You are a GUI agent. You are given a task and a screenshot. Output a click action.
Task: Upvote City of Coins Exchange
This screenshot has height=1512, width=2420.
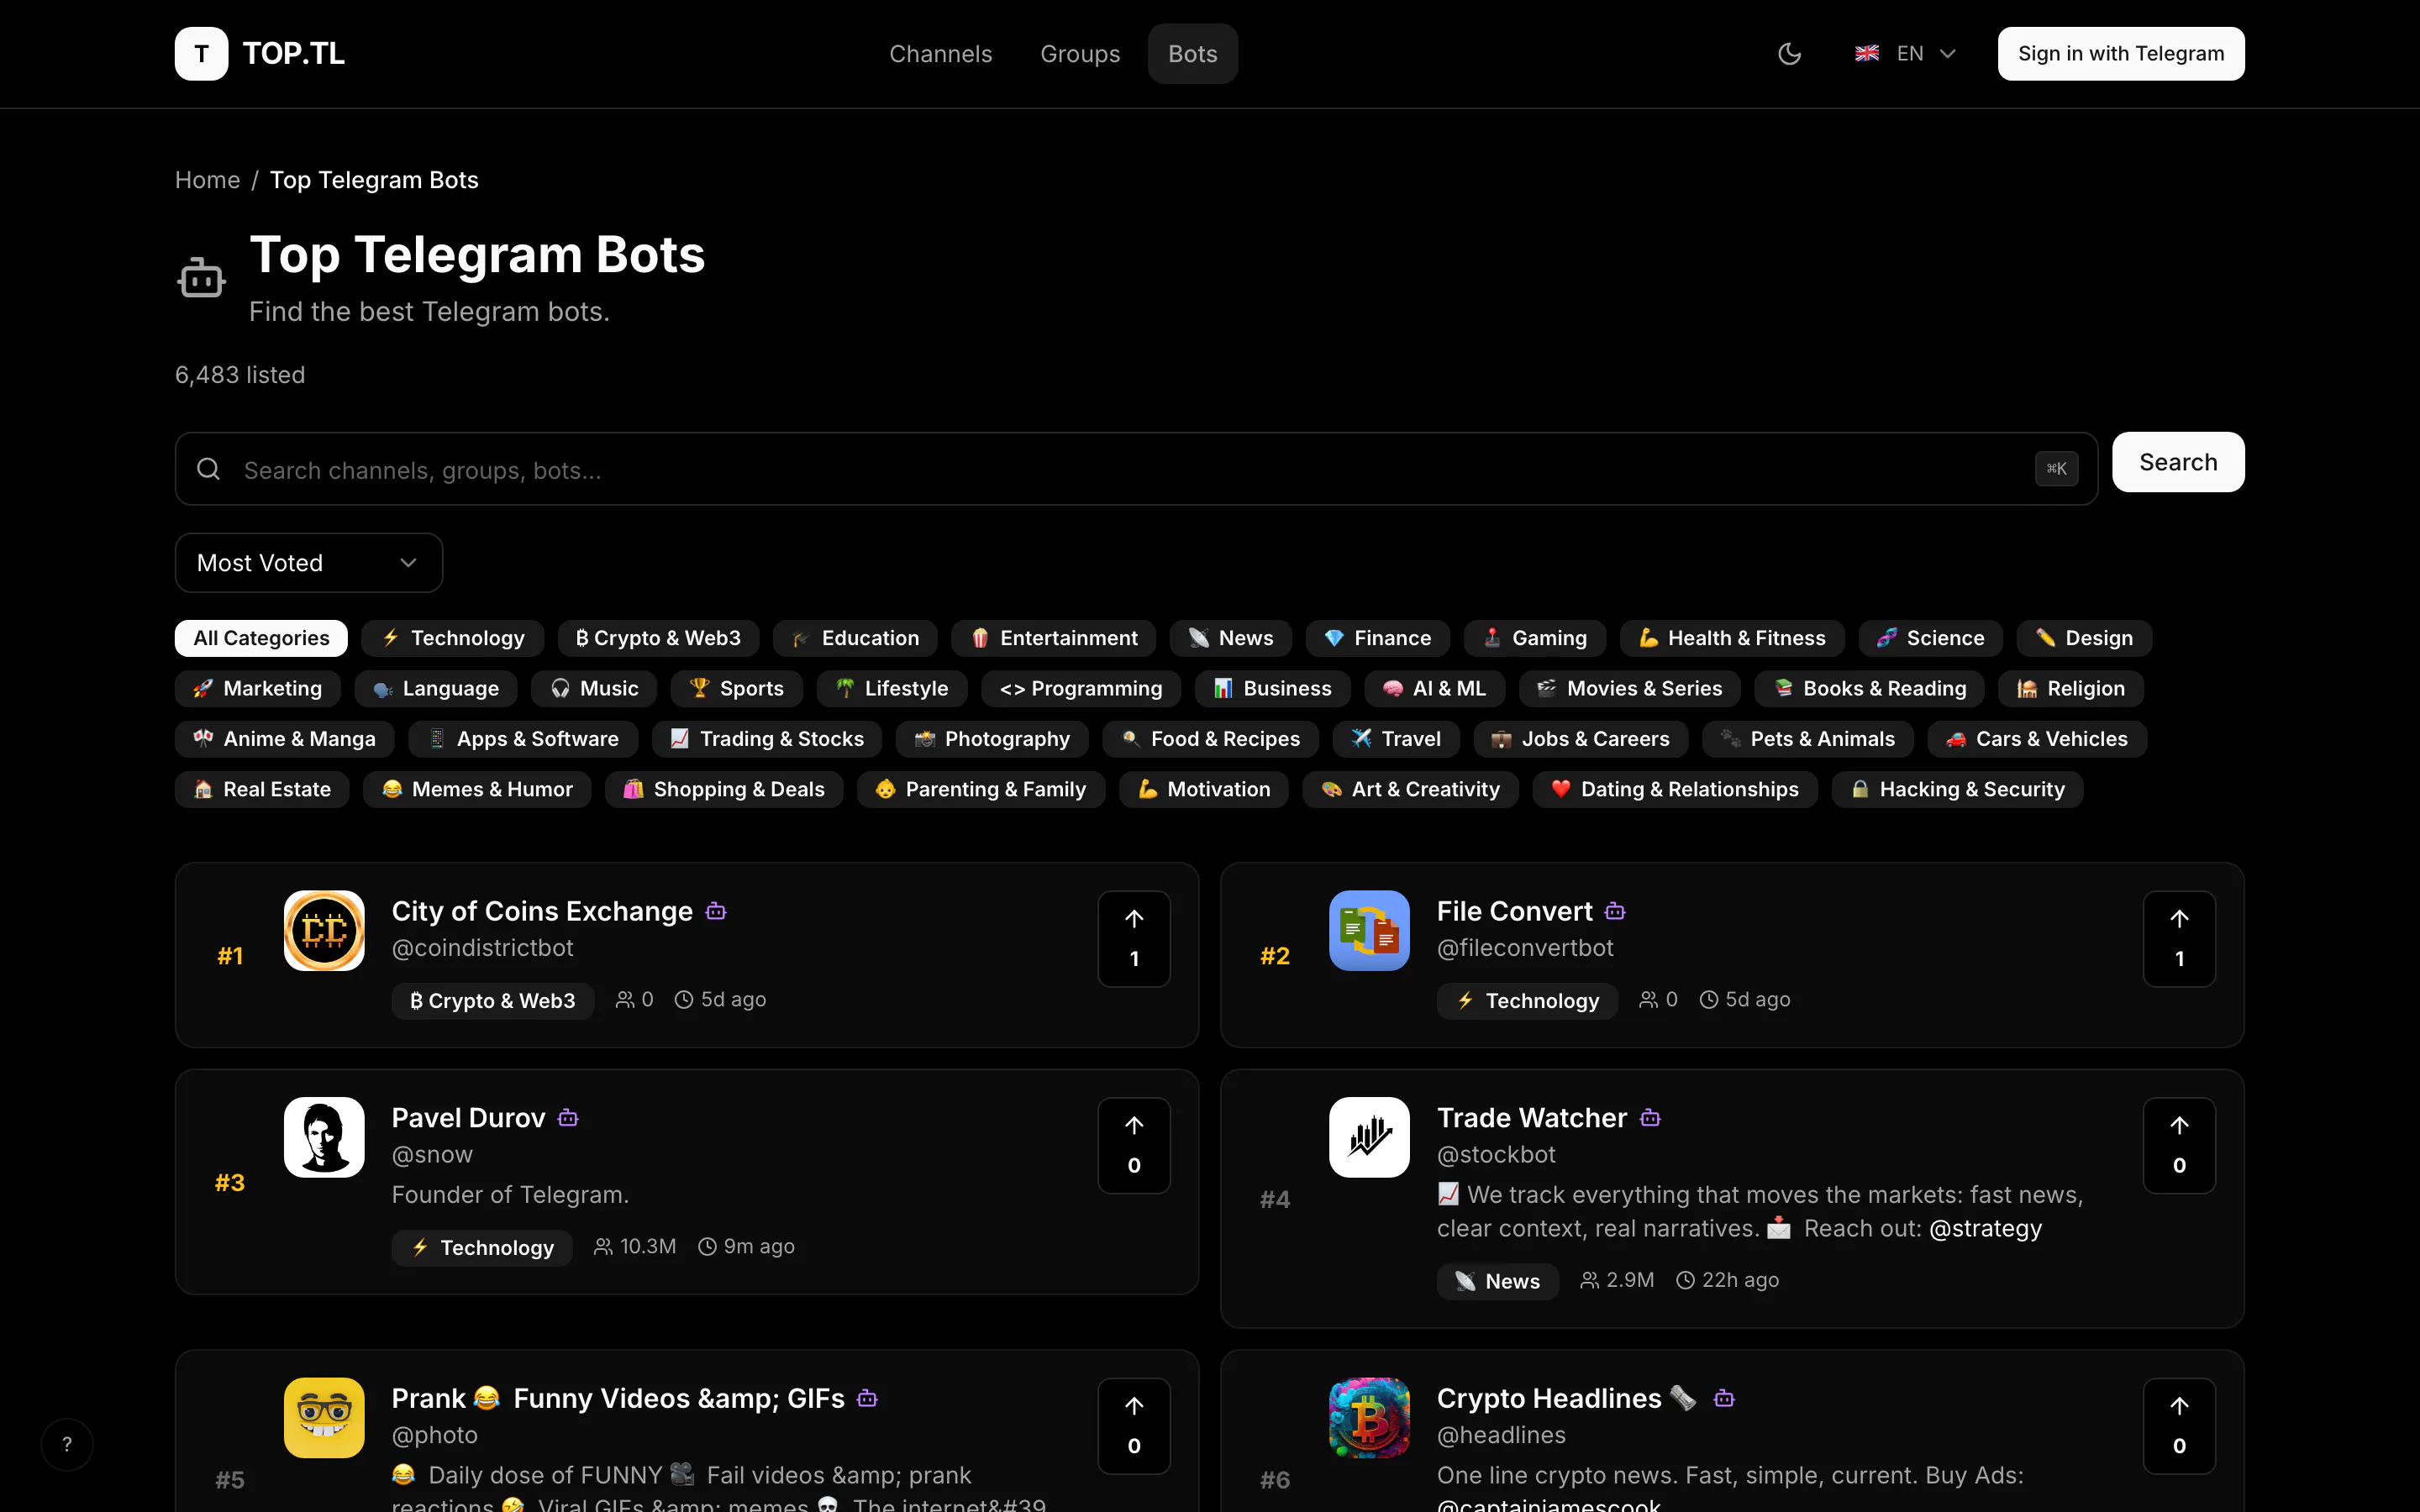coord(1134,939)
